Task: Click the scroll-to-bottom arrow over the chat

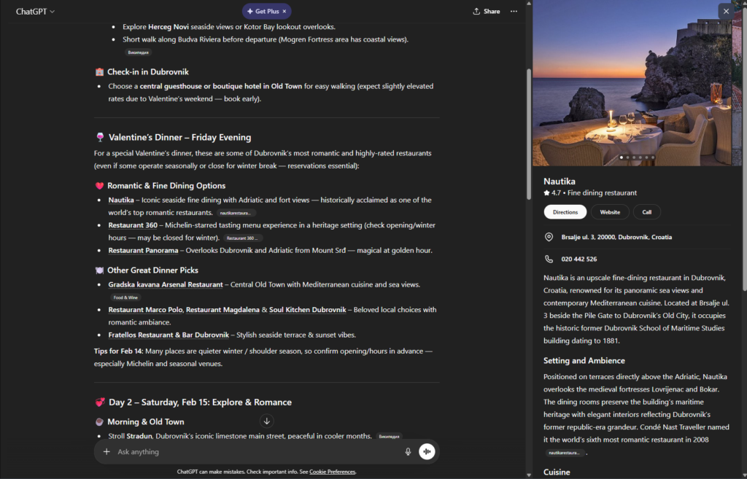Action: tap(267, 421)
